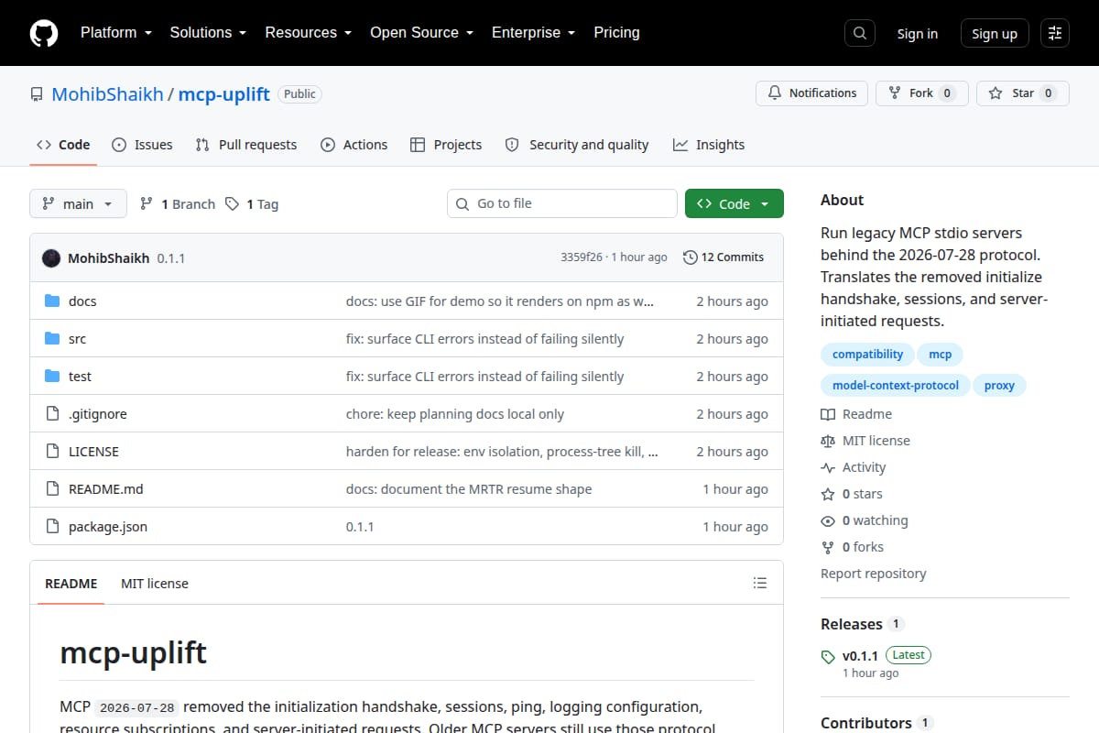This screenshot has height=733, width=1099.
Task: Click the test folder icon
Action: tap(52, 377)
